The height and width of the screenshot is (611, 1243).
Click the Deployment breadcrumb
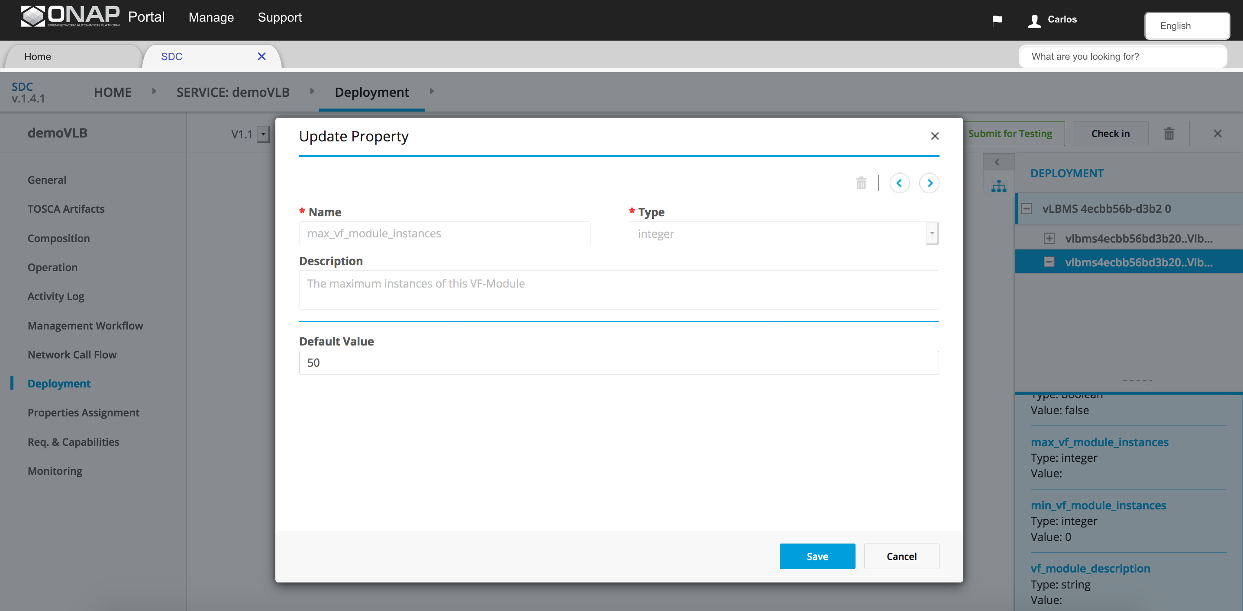coord(372,92)
